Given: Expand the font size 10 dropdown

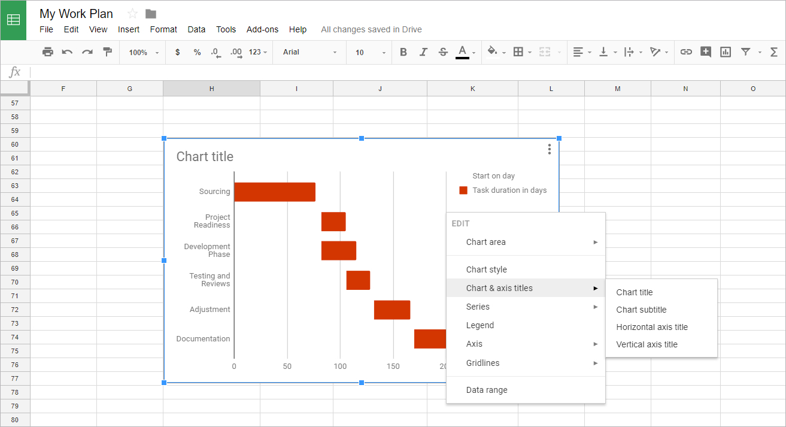Looking at the screenshot, I should tap(370, 52).
